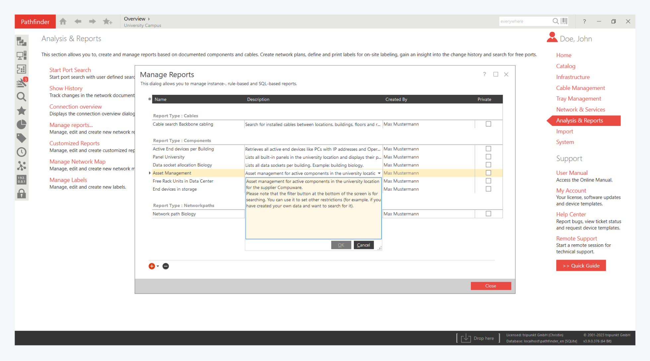
Task: Go to Infrastructure in the right navigation
Action: click(573, 77)
